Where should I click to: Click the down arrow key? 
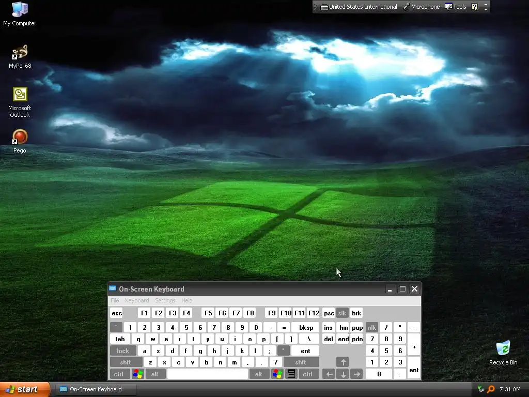pyautogui.click(x=343, y=374)
